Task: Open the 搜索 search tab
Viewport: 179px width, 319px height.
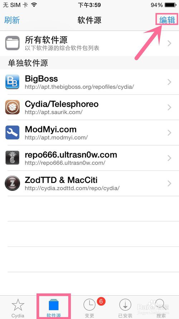Action: pyautogui.click(x=161, y=308)
